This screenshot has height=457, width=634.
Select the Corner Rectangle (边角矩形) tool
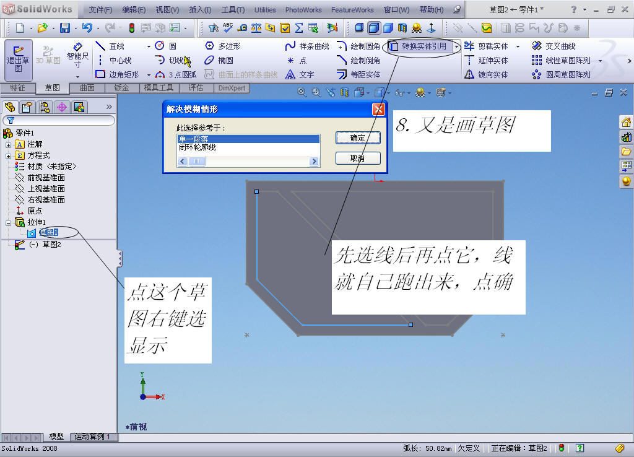coord(117,74)
